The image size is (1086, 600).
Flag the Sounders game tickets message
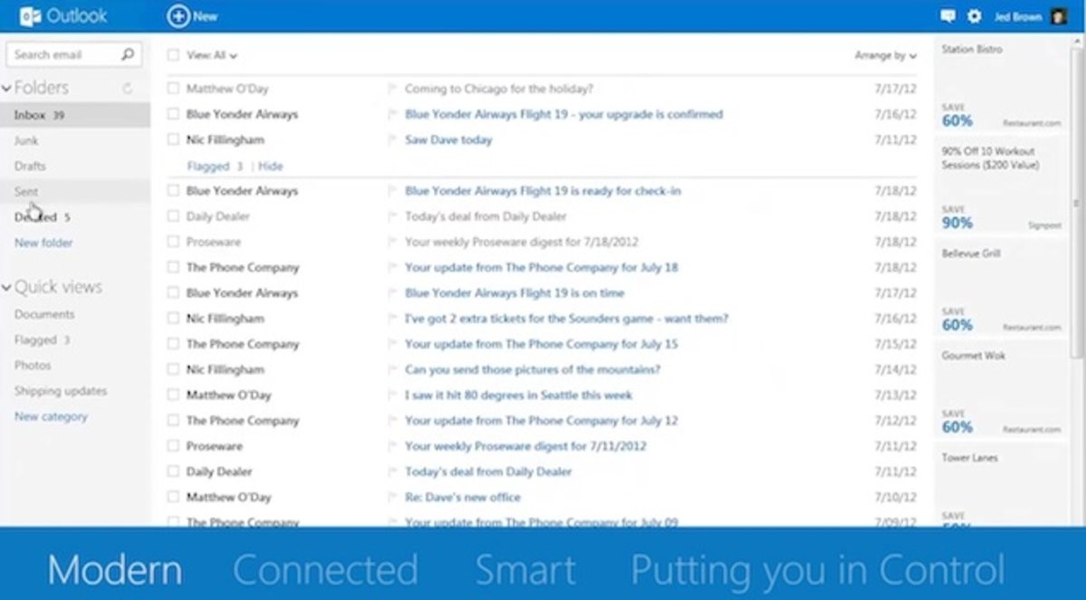[393, 319]
